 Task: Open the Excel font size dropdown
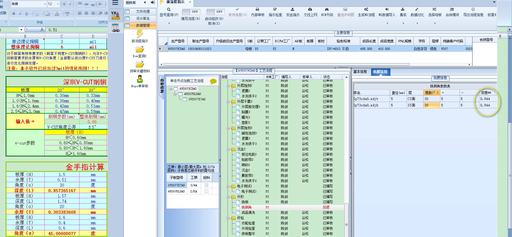58,4
